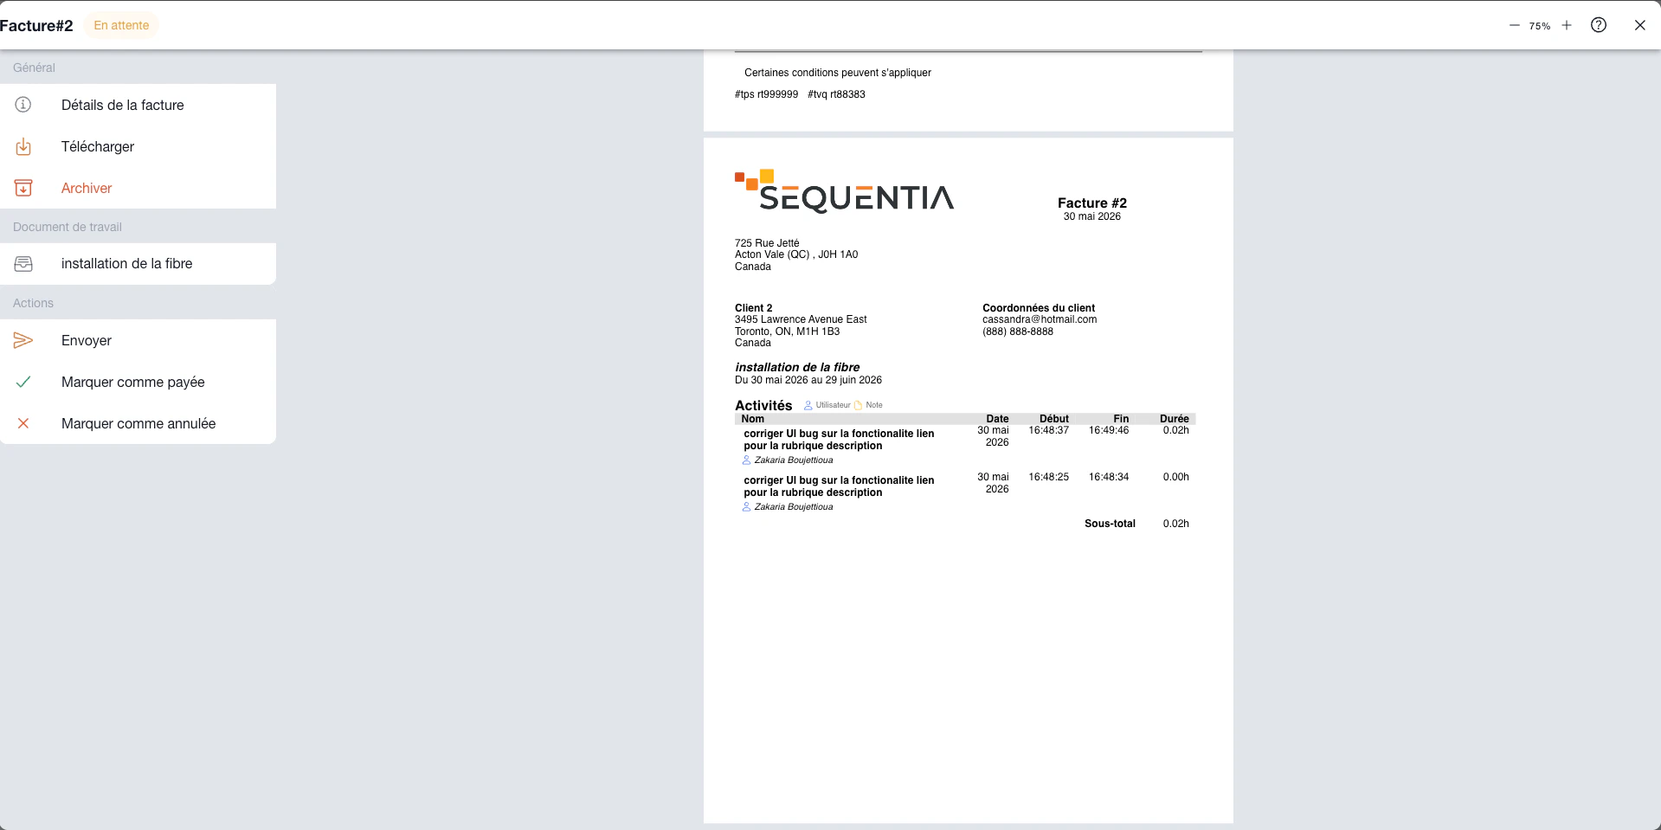Open the help question mark icon
Viewport: 1661px width, 830px height.
click(1599, 25)
